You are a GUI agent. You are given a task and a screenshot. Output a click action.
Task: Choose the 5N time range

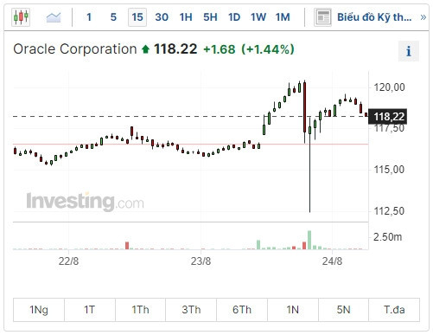[343, 310]
